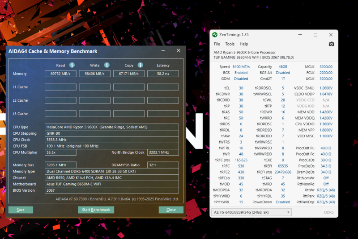The image size is (358, 239).
Task: Open the File menu in ZenTimings
Action: [217, 44]
